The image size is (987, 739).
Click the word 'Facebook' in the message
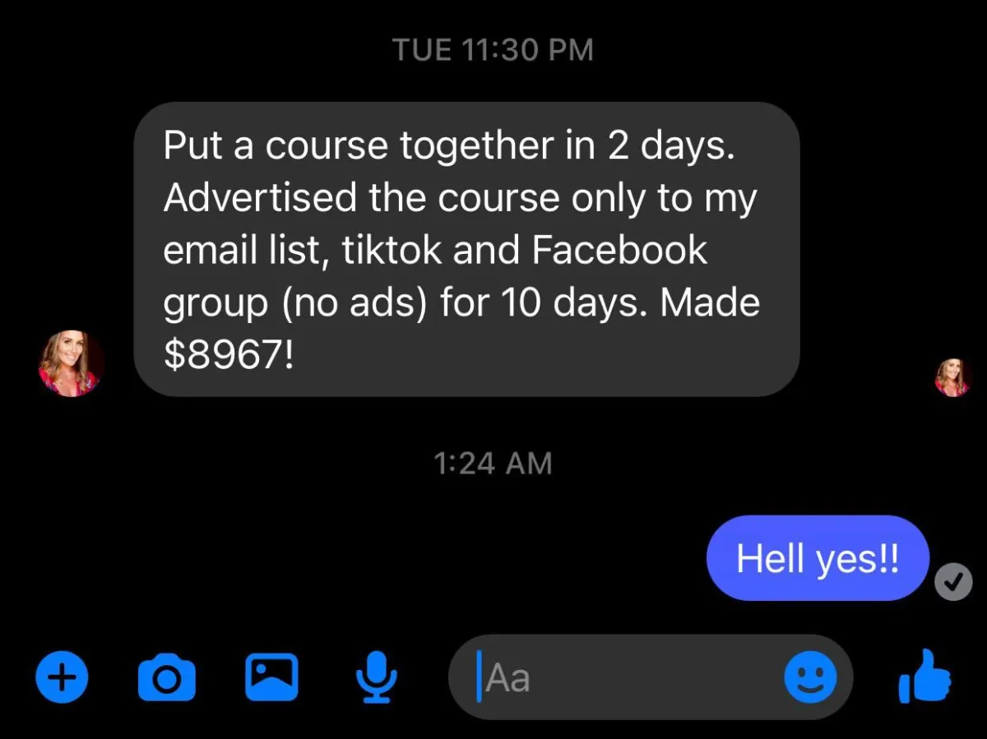(619, 250)
